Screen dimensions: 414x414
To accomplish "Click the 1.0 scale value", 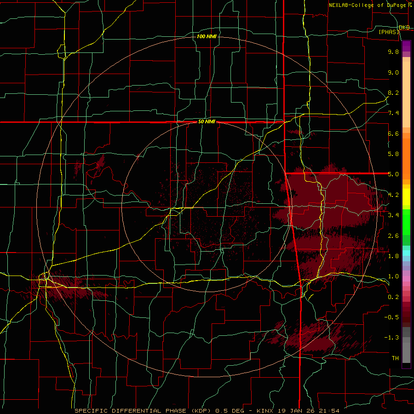I will [x=393, y=276].
